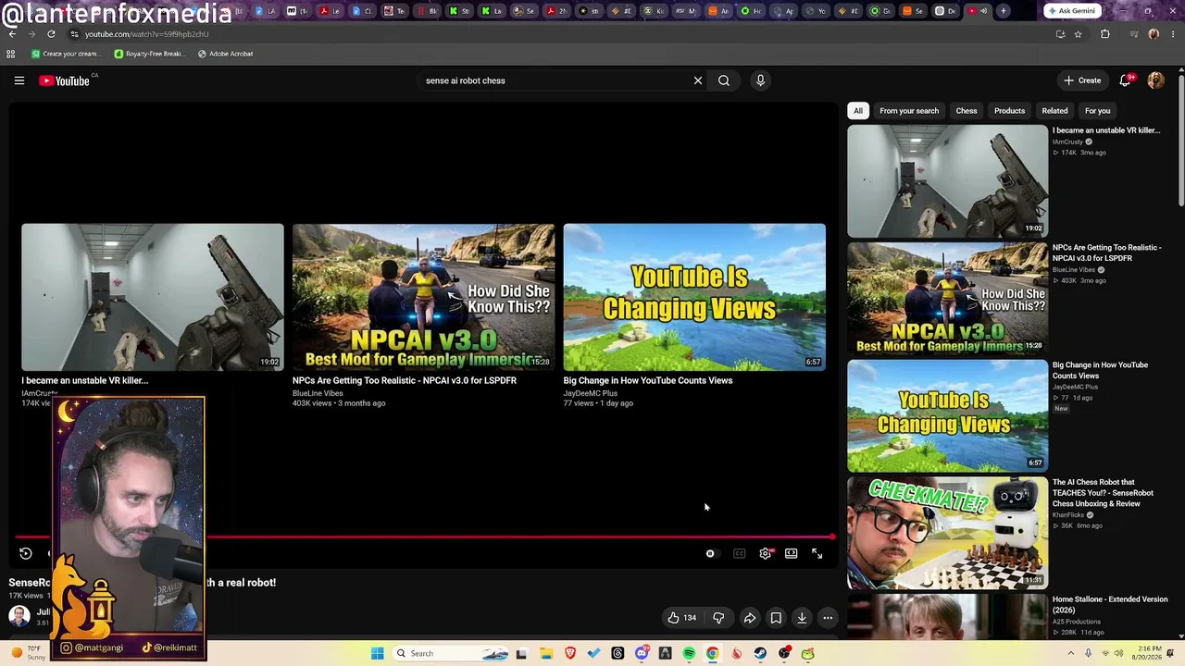This screenshot has height=666, width=1185.
Task: Open endscreen channel 'BlueLine Vibes'
Action: pos(318,393)
